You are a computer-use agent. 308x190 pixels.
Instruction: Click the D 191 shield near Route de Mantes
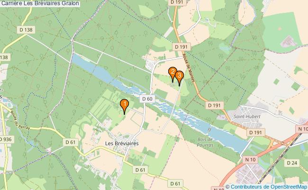[x=181, y=47]
